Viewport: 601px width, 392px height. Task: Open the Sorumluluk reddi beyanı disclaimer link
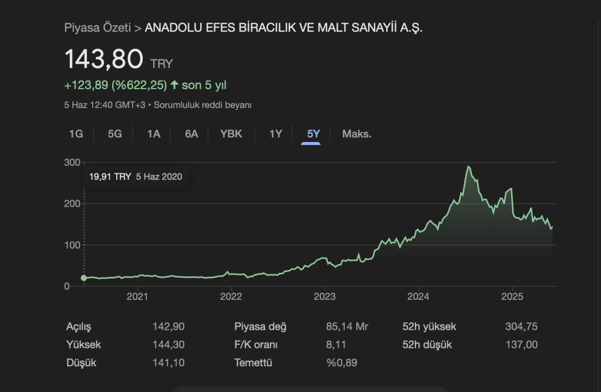(x=202, y=105)
